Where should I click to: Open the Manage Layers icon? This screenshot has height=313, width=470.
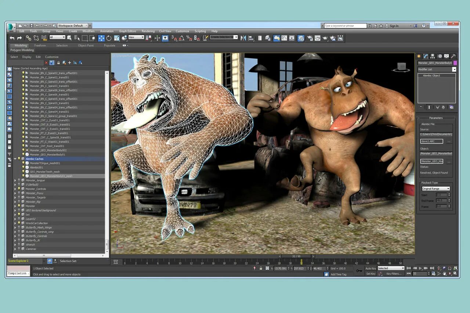coord(268,38)
